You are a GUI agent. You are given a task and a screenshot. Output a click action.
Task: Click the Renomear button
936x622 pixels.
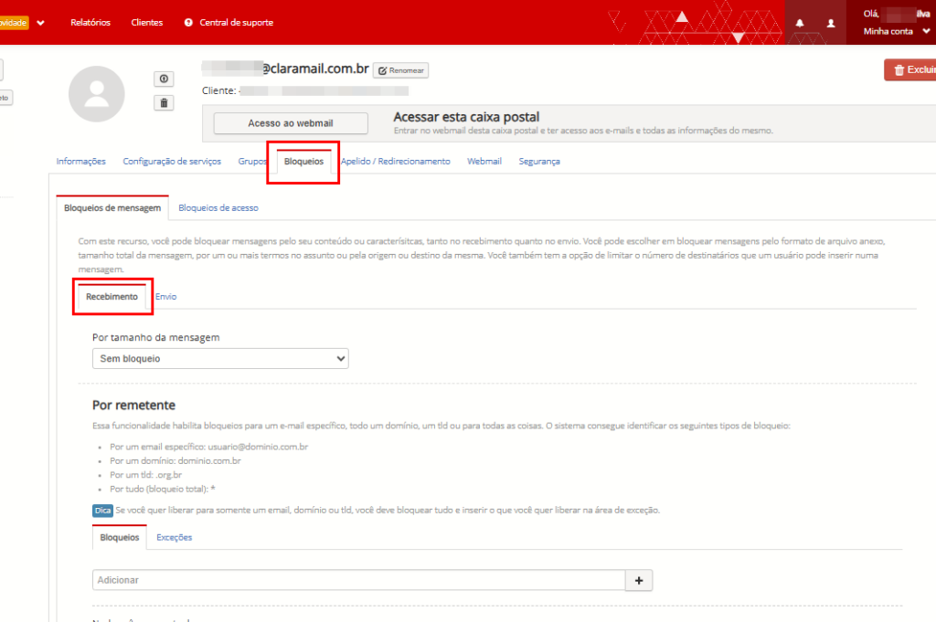tap(400, 70)
